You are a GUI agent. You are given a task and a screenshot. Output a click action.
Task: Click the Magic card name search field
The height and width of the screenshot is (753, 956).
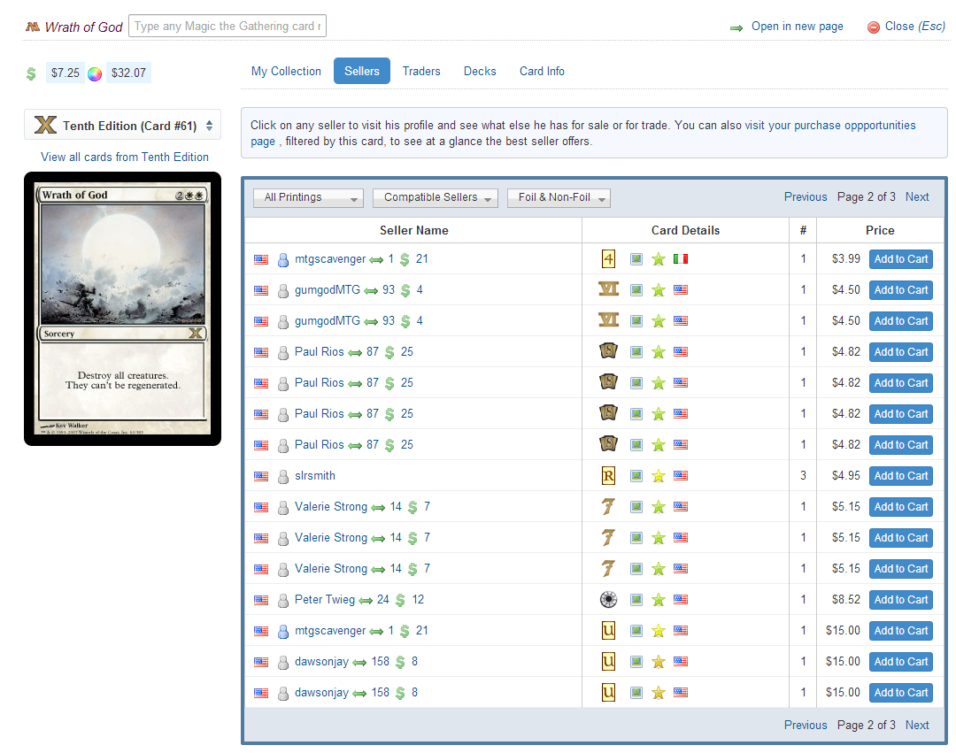pyautogui.click(x=227, y=27)
